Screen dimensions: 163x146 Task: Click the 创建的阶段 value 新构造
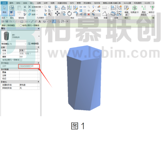29,85
